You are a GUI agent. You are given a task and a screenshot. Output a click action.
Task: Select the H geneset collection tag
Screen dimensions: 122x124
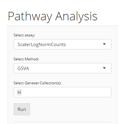point(19,92)
